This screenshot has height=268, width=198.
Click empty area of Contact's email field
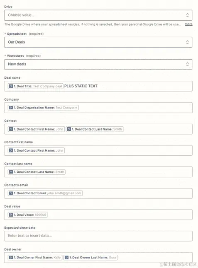(137, 193)
